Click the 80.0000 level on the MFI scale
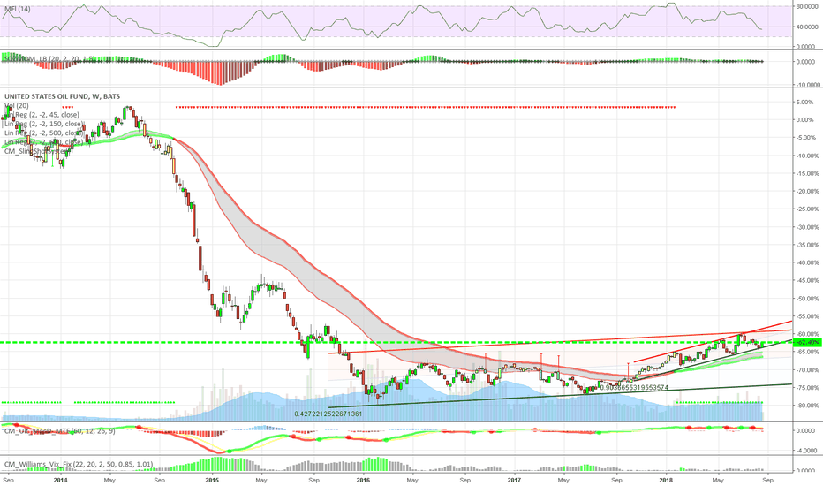The width and height of the screenshot is (823, 486). 808,7
